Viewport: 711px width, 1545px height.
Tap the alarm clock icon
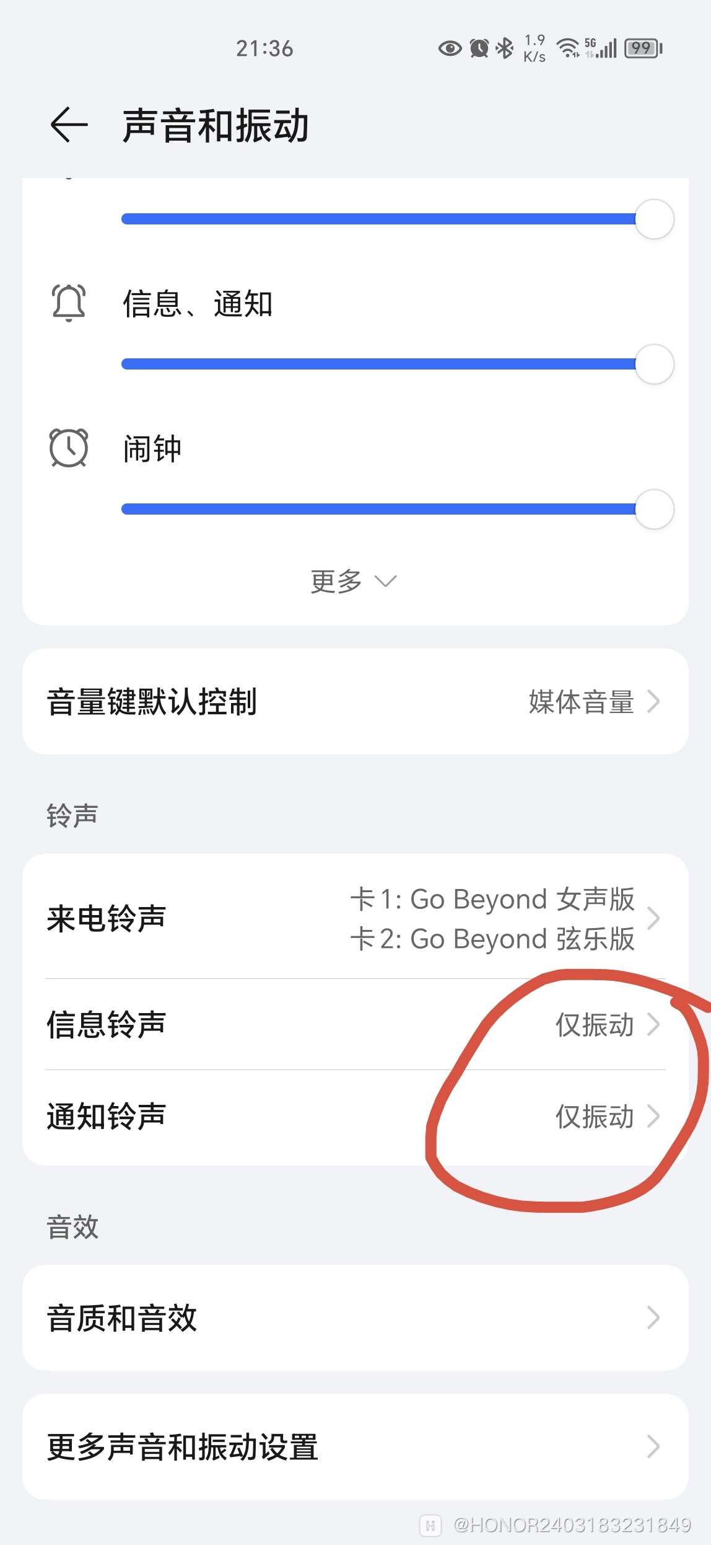[x=69, y=448]
